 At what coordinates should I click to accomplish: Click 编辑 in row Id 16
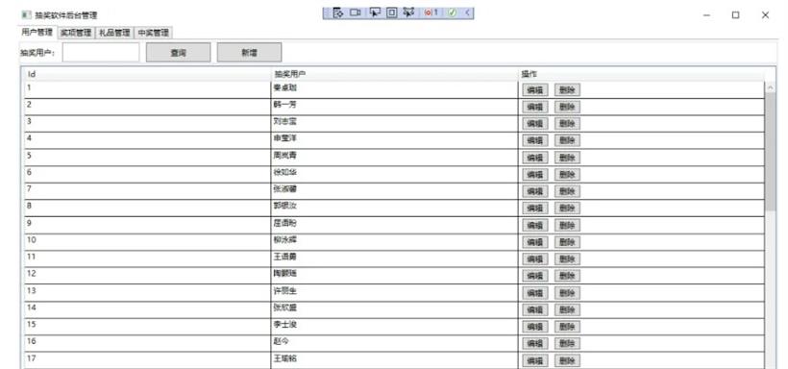point(535,344)
